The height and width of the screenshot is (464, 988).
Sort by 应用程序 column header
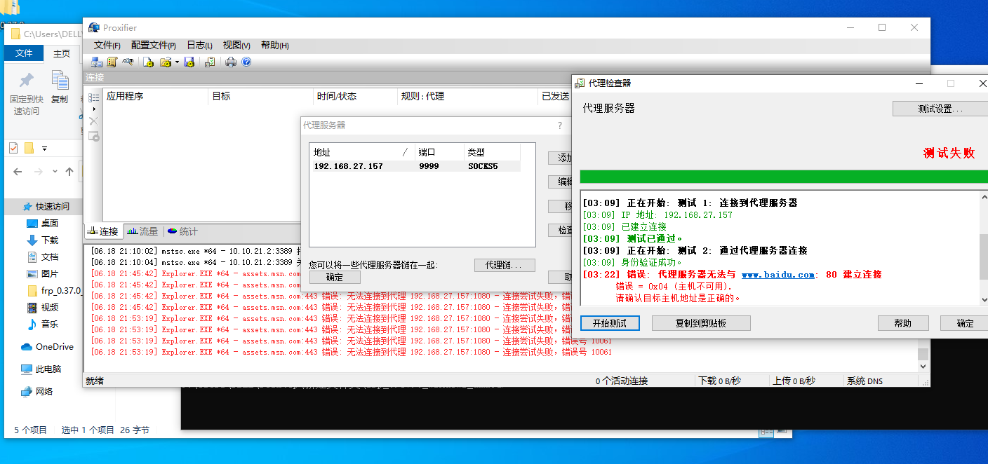(156, 96)
